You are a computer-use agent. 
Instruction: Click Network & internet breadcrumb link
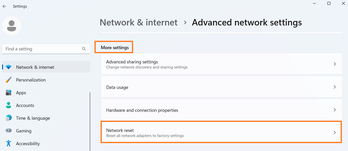click(138, 22)
